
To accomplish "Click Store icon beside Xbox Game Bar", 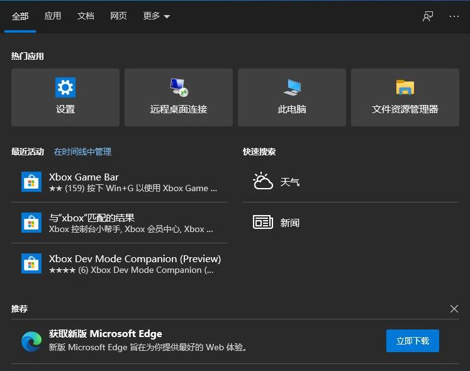I will coord(31,182).
